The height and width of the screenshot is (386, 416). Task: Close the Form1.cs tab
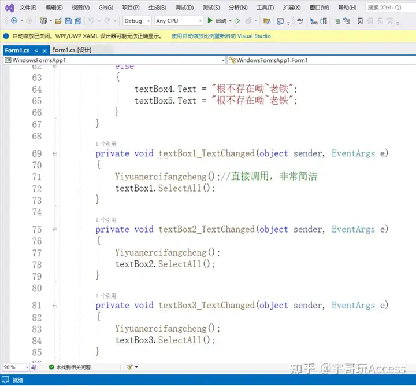[x=44, y=50]
